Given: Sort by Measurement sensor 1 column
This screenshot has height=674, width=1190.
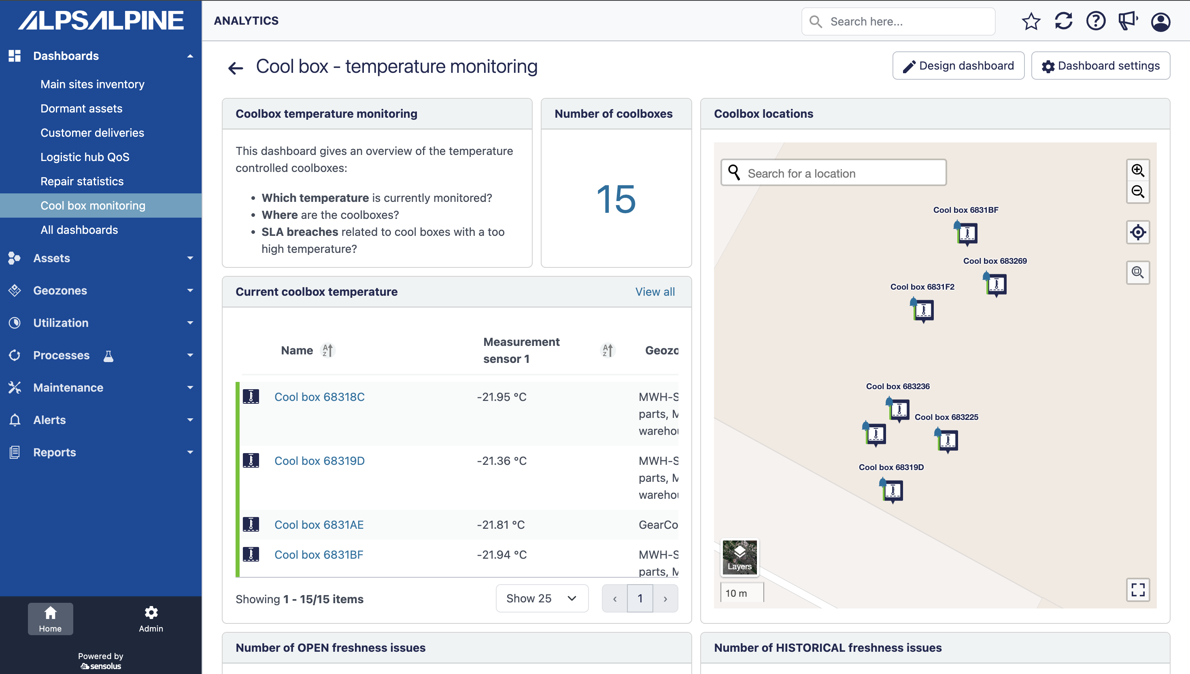Looking at the screenshot, I should click(607, 350).
